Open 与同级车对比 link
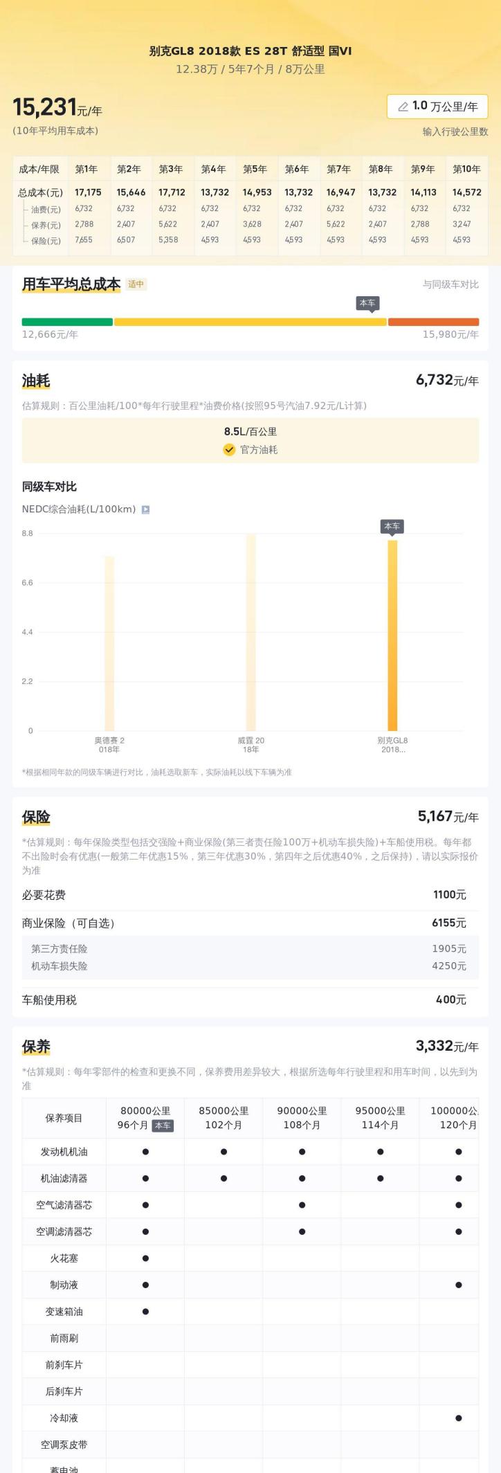 pyautogui.click(x=450, y=284)
